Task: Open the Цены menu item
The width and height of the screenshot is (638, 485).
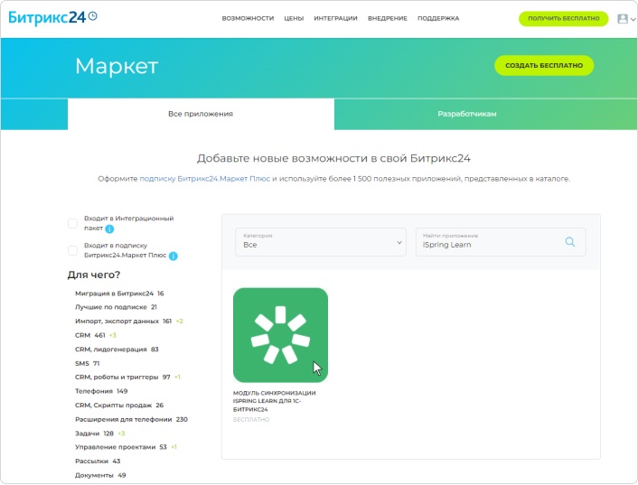Action: pos(294,18)
